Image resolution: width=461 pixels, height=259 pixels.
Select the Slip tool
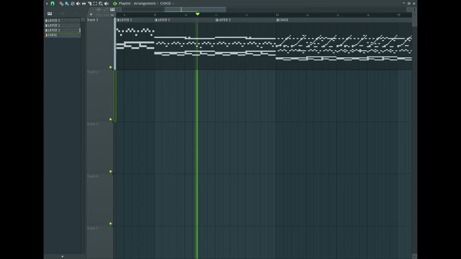pos(84,3)
